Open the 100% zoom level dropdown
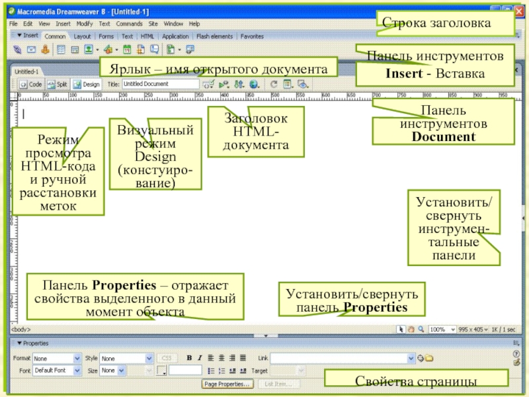This screenshot has height=397, width=529. [x=442, y=329]
